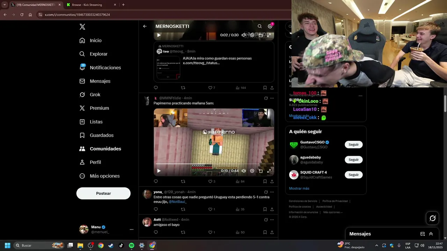Follow agusdababy
Viewport: 447px width, 251px height.
353,160
